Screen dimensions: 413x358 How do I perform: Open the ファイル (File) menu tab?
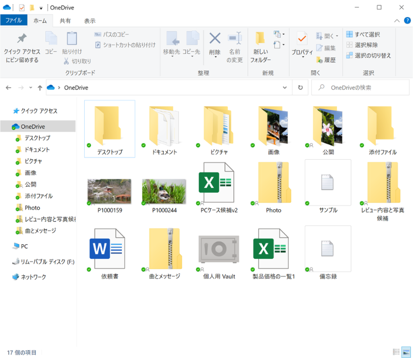(x=13, y=21)
